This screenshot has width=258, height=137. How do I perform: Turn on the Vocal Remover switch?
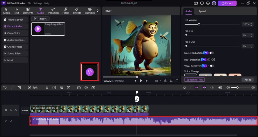coord(212,66)
